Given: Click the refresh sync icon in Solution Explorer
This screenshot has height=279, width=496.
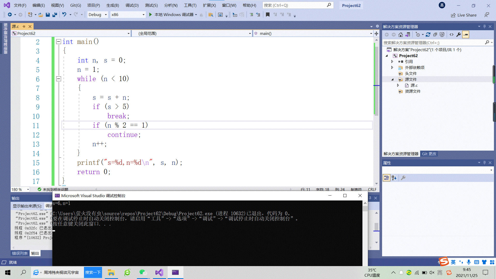Looking at the screenshot, I should click(428, 35).
